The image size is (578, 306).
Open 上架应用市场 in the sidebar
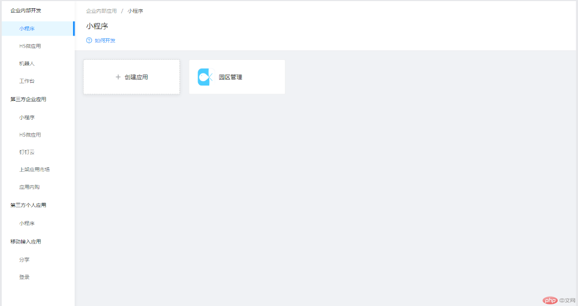(x=34, y=169)
